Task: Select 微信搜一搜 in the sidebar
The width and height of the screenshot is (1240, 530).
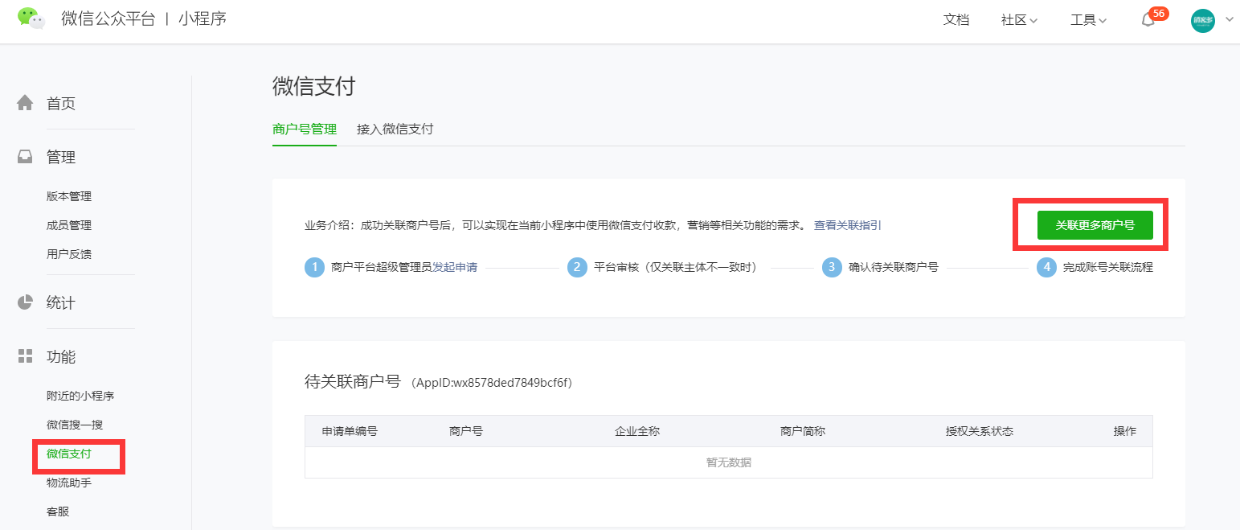Action: (75, 425)
